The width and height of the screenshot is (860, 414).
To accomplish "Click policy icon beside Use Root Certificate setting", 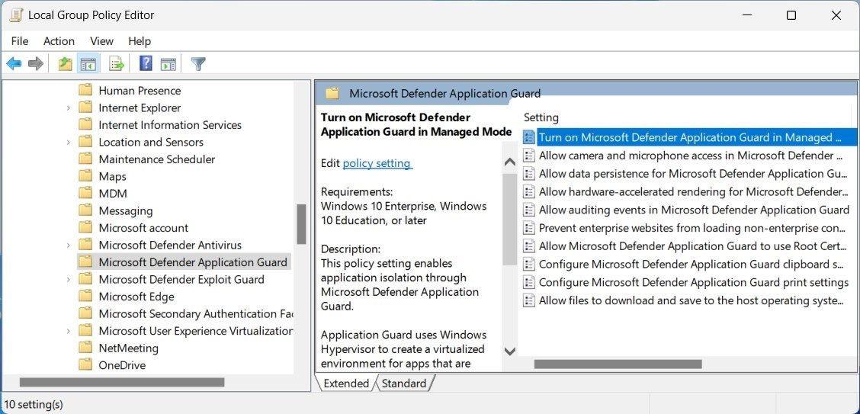I will click(x=528, y=246).
